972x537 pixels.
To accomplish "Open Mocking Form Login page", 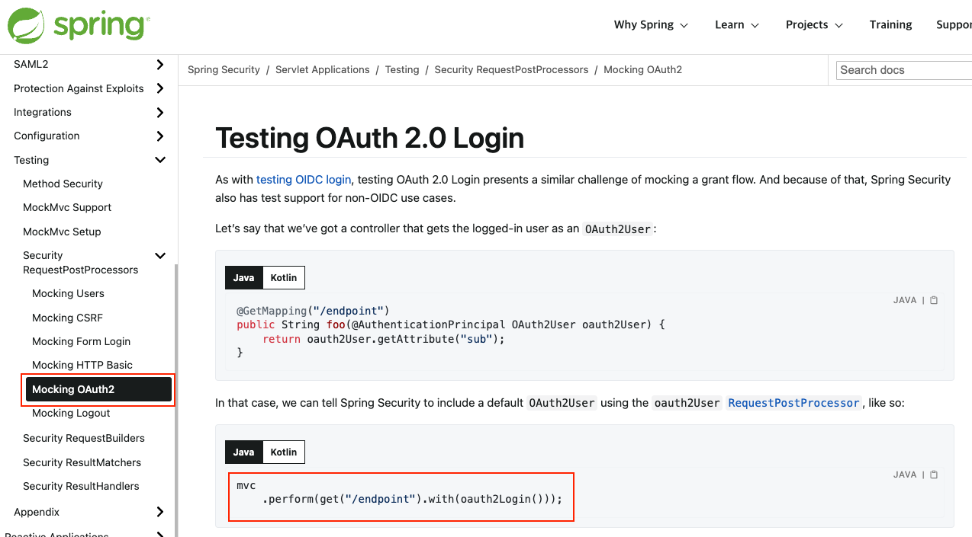I will (x=81, y=341).
